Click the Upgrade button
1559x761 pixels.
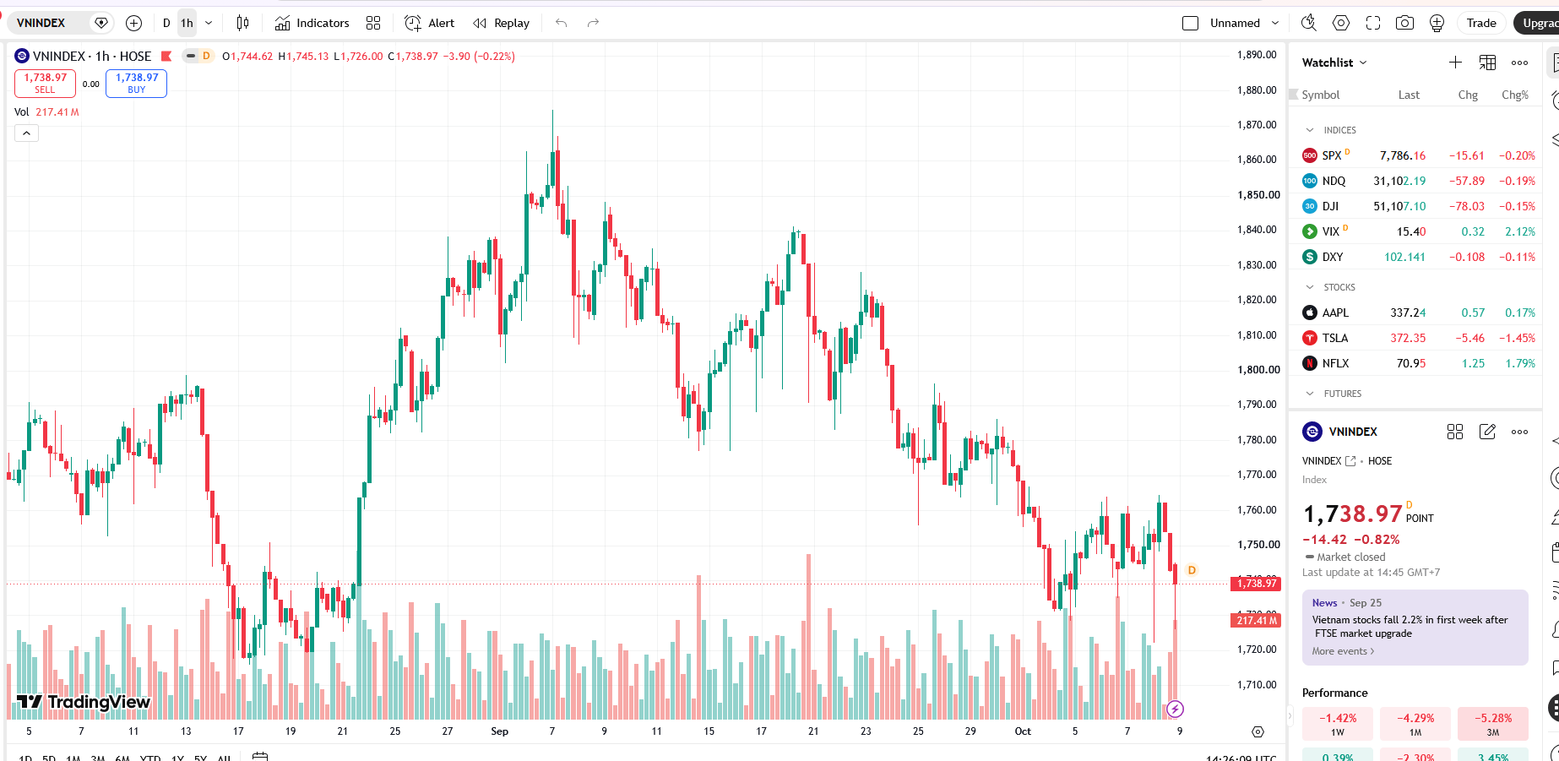[1537, 23]
